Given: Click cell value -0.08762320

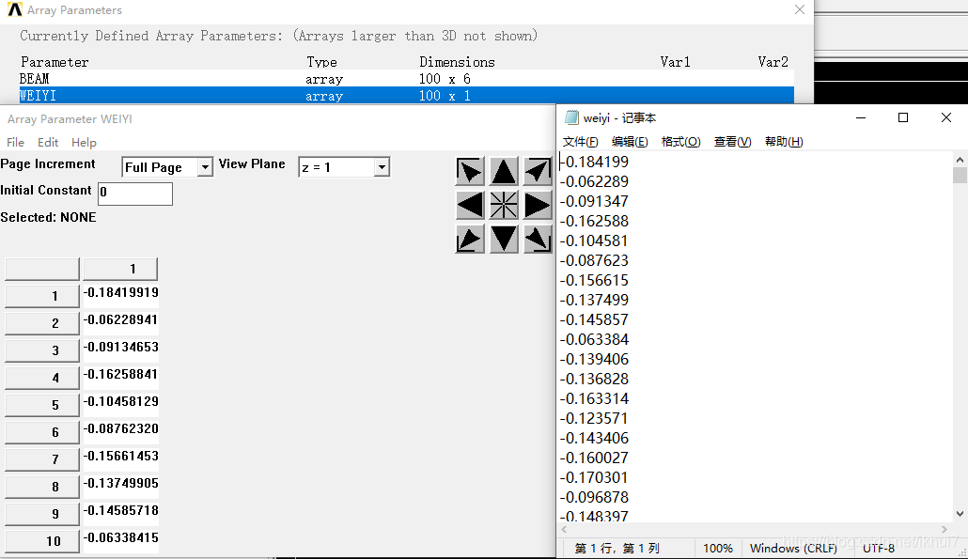Looking at the screenshot, I should click(121, 428).
